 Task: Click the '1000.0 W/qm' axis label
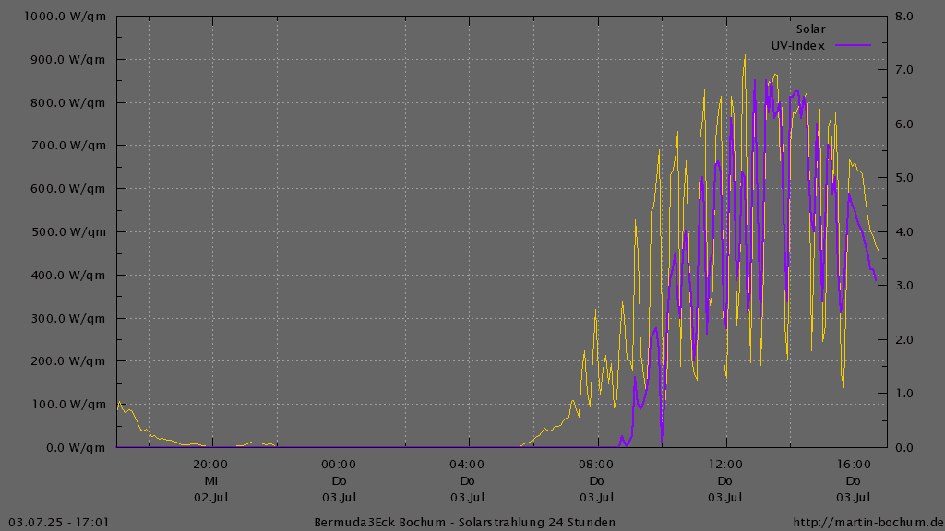pyautogui.click(x=66, y=17)
